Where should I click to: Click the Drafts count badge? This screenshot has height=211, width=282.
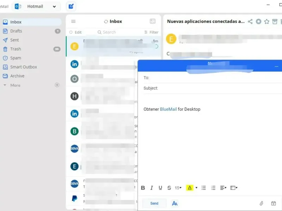[57, 31]
